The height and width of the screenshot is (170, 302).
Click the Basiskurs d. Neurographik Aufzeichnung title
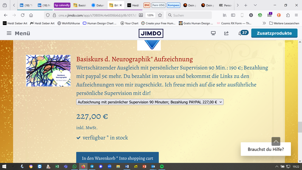135,59
